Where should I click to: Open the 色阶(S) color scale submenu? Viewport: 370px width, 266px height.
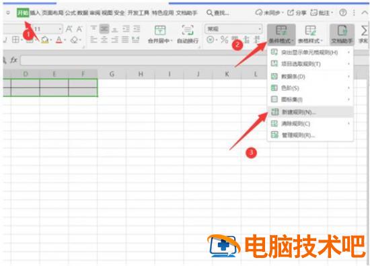click(310, 88)
